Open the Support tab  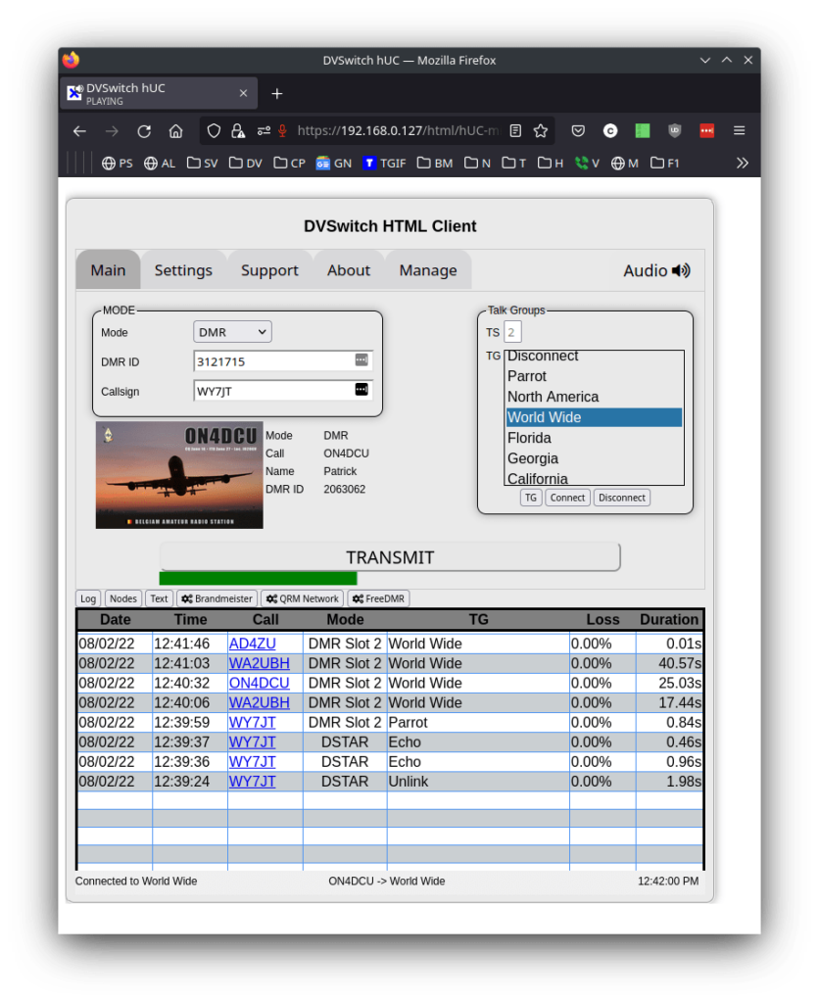point(269,270)
